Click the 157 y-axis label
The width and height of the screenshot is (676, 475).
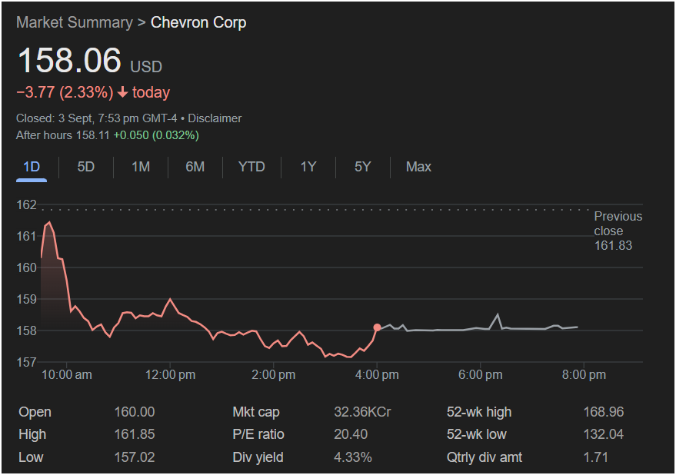tap(26, 362)
